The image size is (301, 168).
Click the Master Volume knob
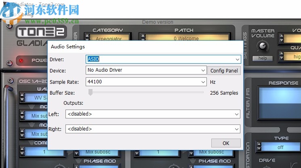point(263,46)
